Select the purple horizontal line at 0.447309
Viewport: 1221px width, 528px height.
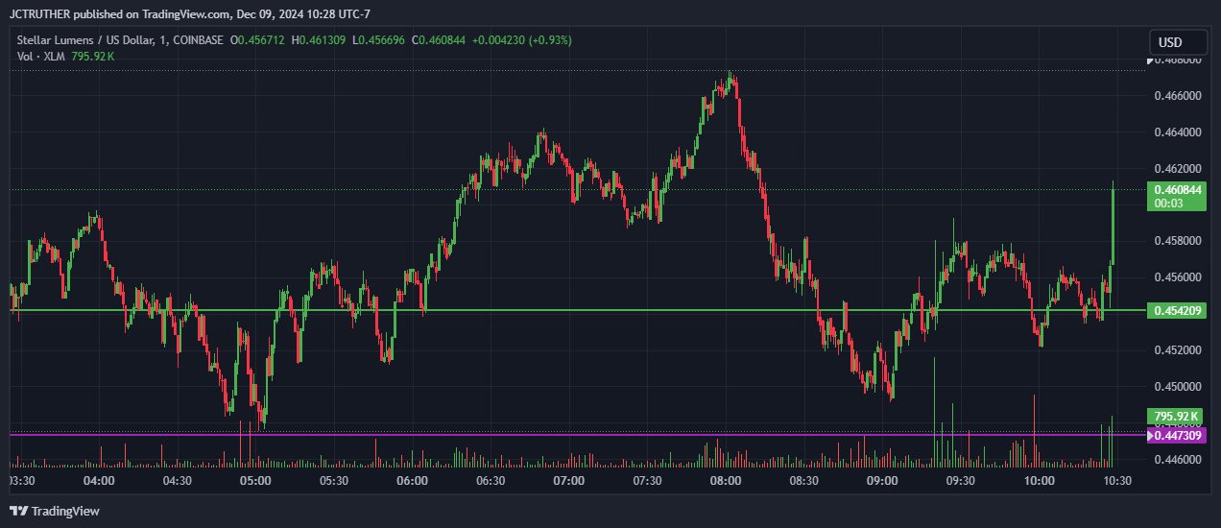(576, 434)
